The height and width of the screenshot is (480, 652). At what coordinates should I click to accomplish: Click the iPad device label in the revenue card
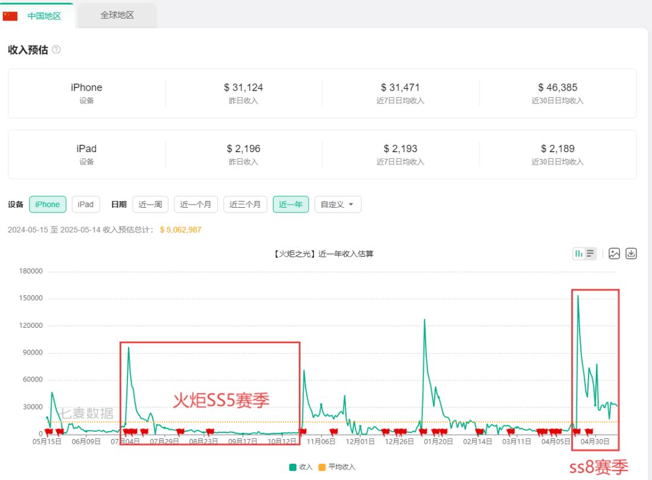[86, 149]
